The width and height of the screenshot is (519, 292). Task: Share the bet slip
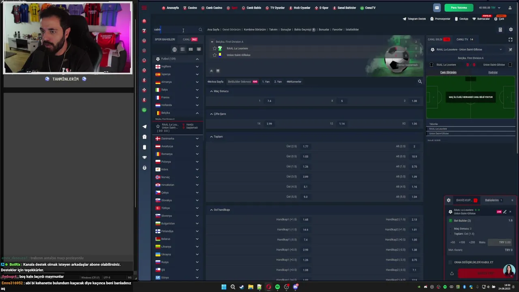[x=452, y=273]
